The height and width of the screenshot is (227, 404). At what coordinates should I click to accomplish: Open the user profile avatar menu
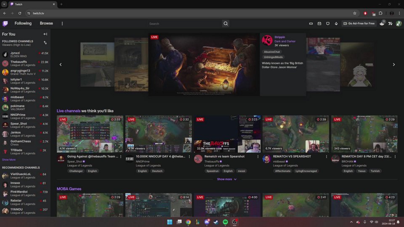click(x=398, y=24)
